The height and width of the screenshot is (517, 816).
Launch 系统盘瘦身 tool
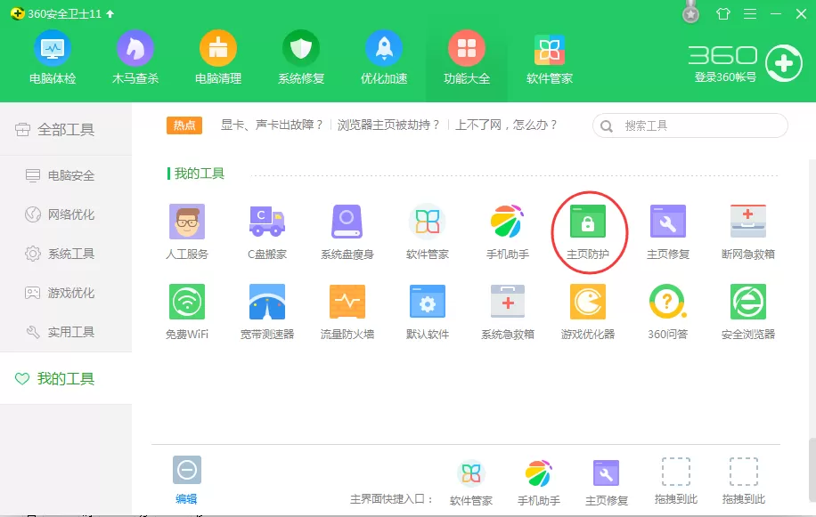pyautogui.click(x=347, y=231)
